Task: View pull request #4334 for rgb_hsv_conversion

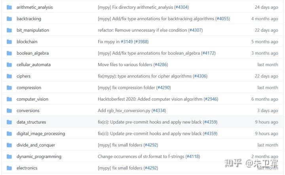Action: [159, 110]
